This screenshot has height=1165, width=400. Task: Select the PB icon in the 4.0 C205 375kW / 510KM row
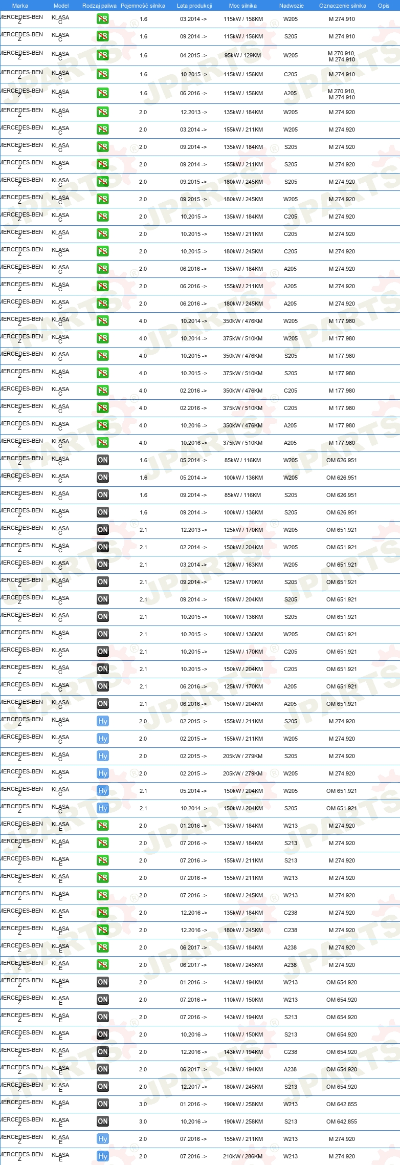click(x=103, y=408)
